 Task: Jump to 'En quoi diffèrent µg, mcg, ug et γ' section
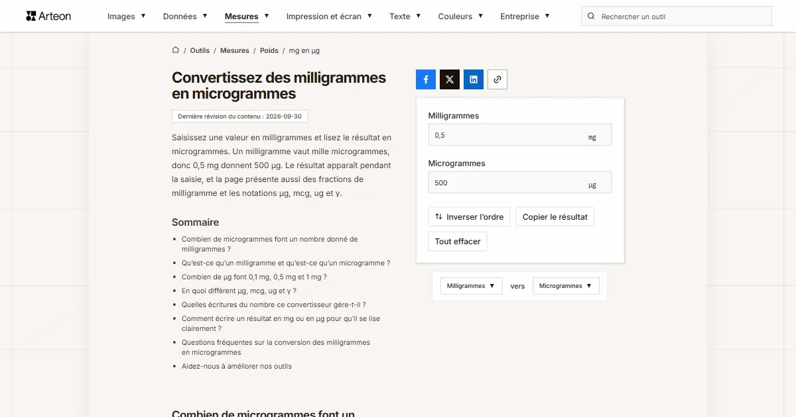tap(239, 291)
